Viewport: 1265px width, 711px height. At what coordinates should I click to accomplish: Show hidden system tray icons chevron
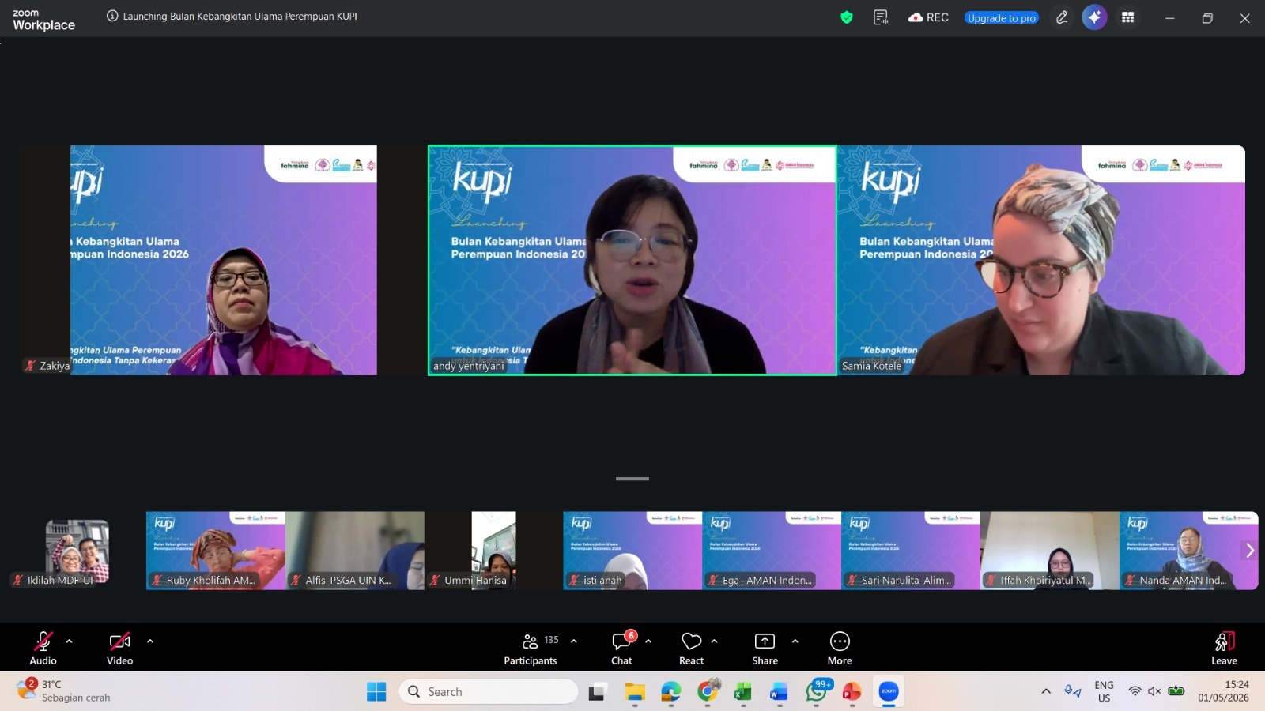1046,691
